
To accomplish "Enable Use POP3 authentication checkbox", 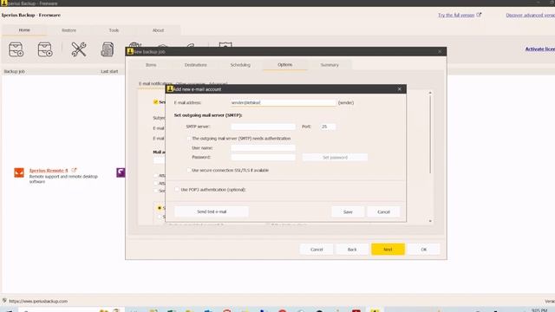I will [x=177, y=190].
